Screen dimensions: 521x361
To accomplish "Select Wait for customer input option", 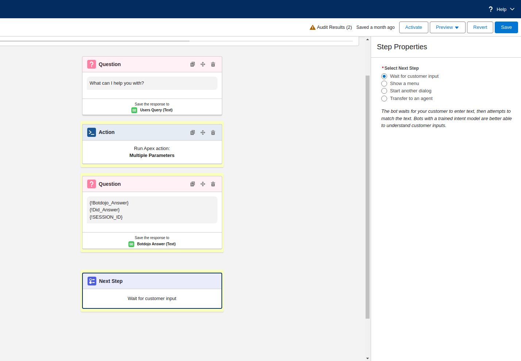I will pyautogui.click(x=384, y=76).
